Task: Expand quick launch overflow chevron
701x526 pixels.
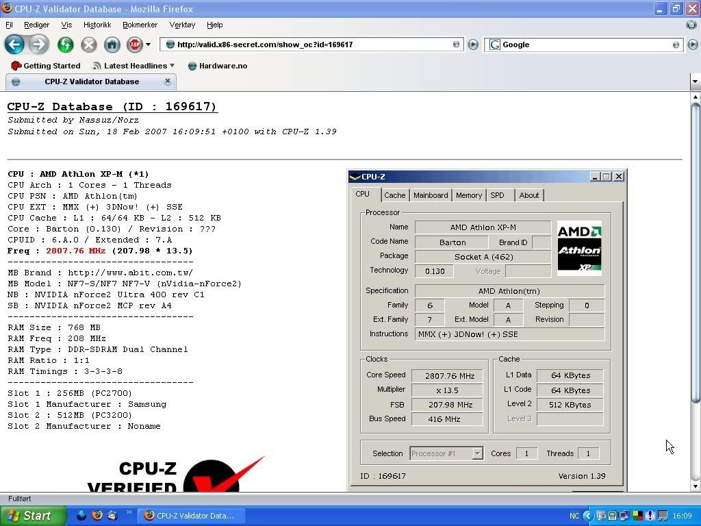Action: pyautogui.click(x=129, y=512)
